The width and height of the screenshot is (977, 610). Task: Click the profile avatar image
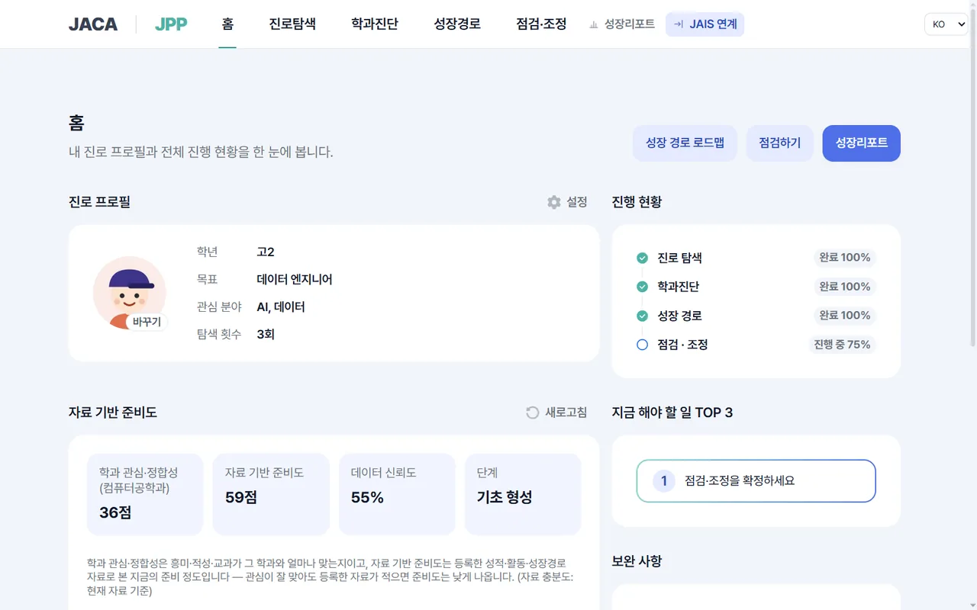pos(130,293)
